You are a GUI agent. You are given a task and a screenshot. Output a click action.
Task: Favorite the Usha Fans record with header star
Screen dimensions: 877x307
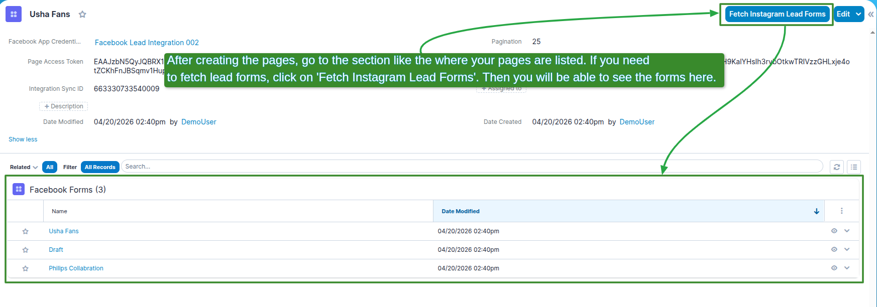pyautogui.click(x=82, y=15)
